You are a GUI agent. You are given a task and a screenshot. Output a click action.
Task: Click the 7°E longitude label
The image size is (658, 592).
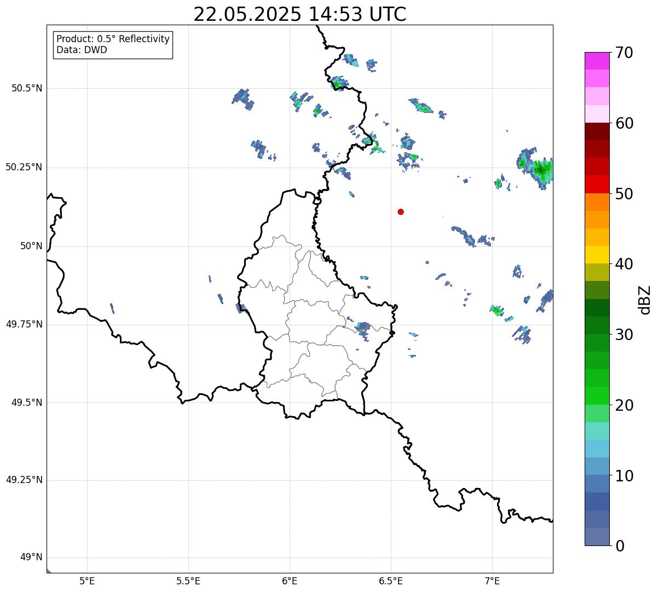point(492,581)
